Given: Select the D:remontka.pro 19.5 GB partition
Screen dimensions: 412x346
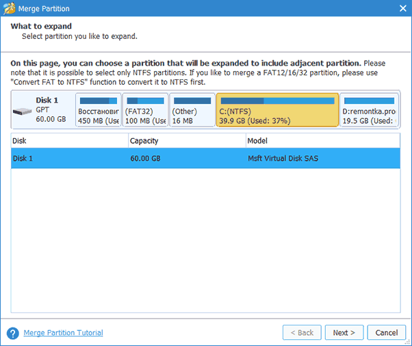Looking at the screenshot, I should coord(369,110).
